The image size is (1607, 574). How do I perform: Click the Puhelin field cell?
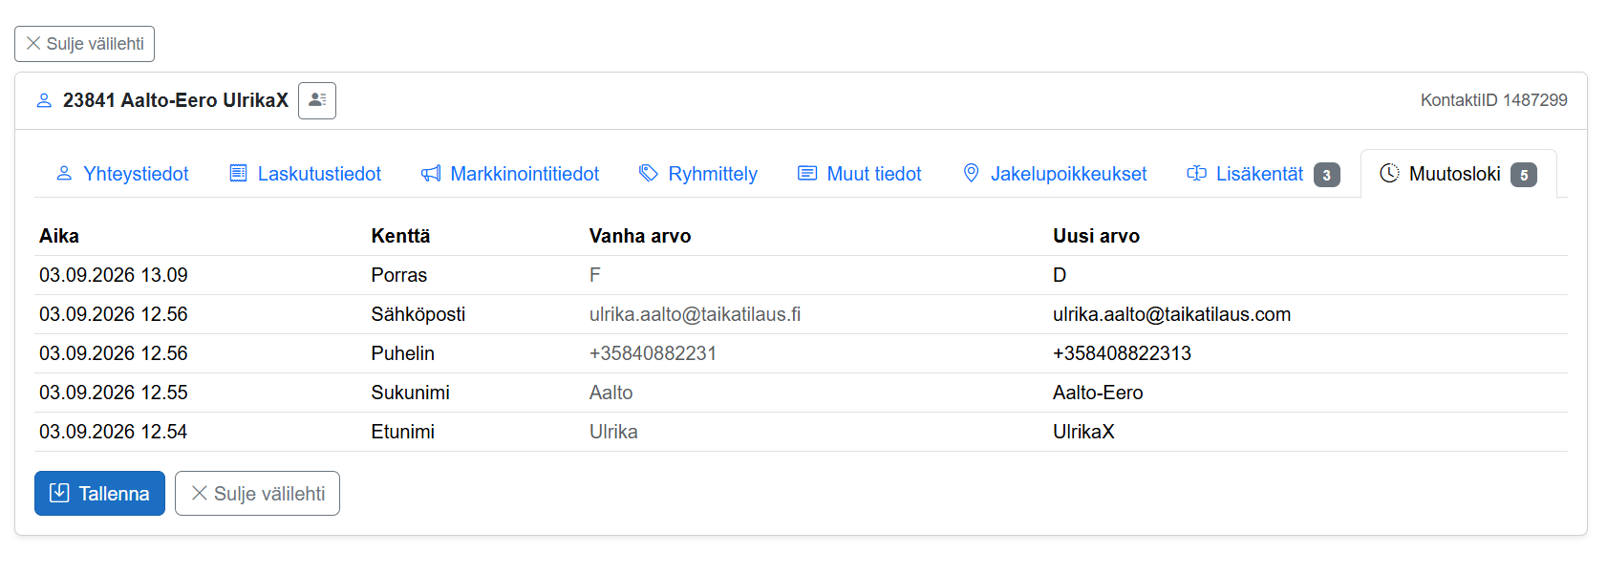pyautogui.click(x=402, y=353)
